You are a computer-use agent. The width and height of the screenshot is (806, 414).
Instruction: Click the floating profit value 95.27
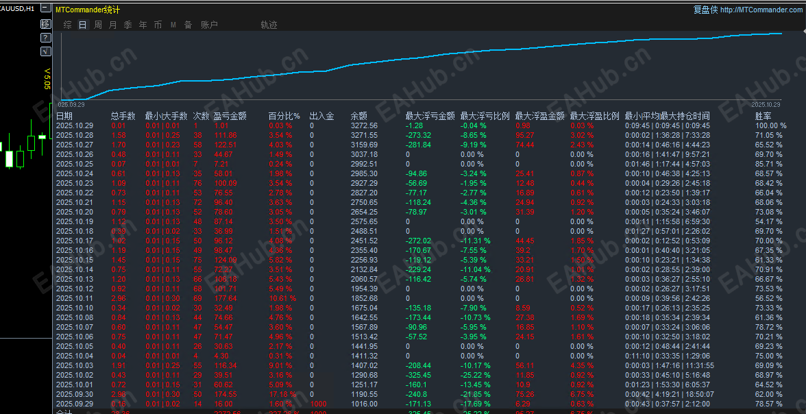(525, 135)
